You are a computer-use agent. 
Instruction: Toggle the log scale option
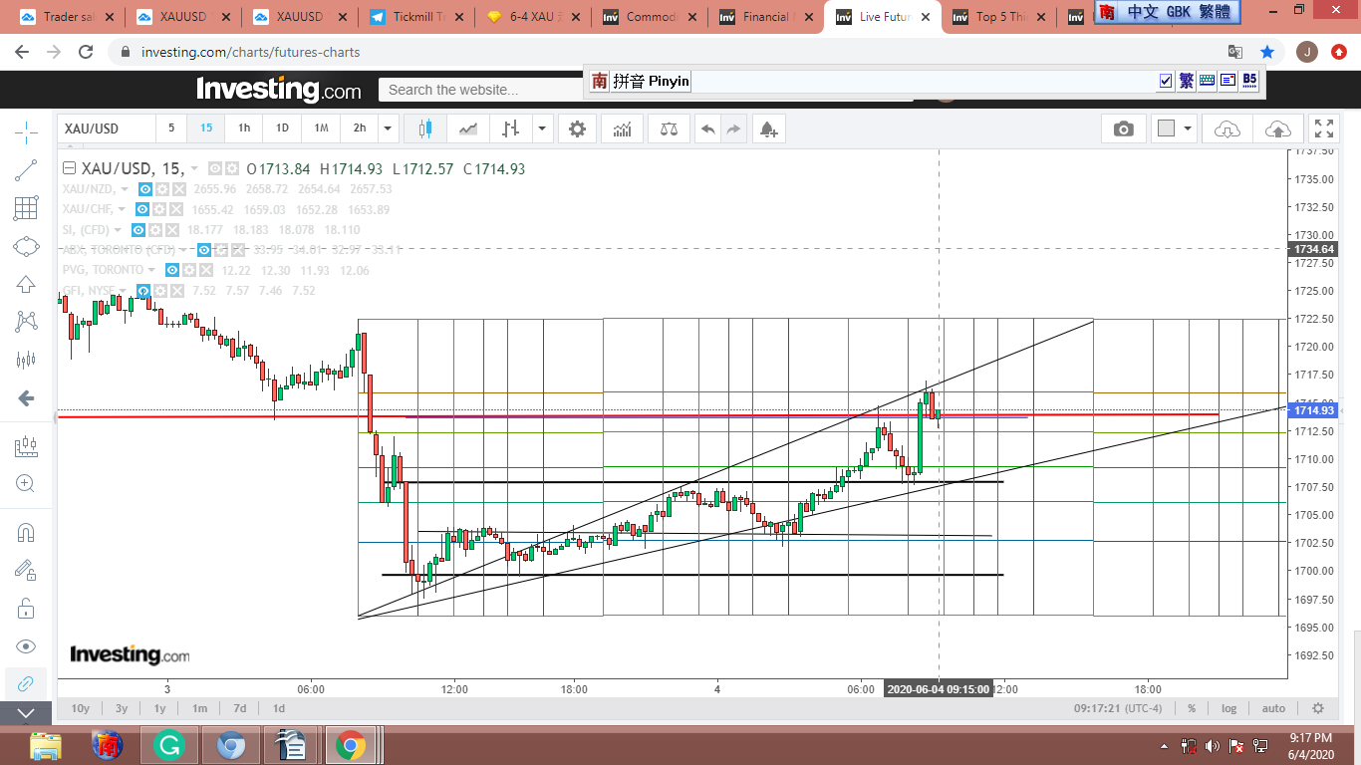[1228, 708]
